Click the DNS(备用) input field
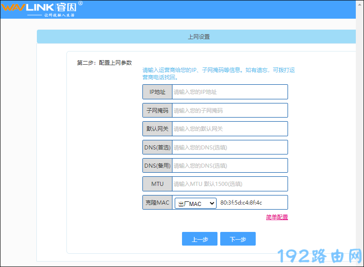Image resolution: width=364 pixels, height=267 pixels. (x=229, y=166)
